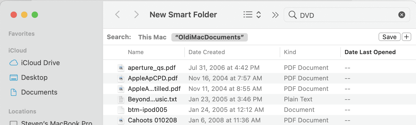
Task: Sort by Date Created column
Action: (207, 52)
